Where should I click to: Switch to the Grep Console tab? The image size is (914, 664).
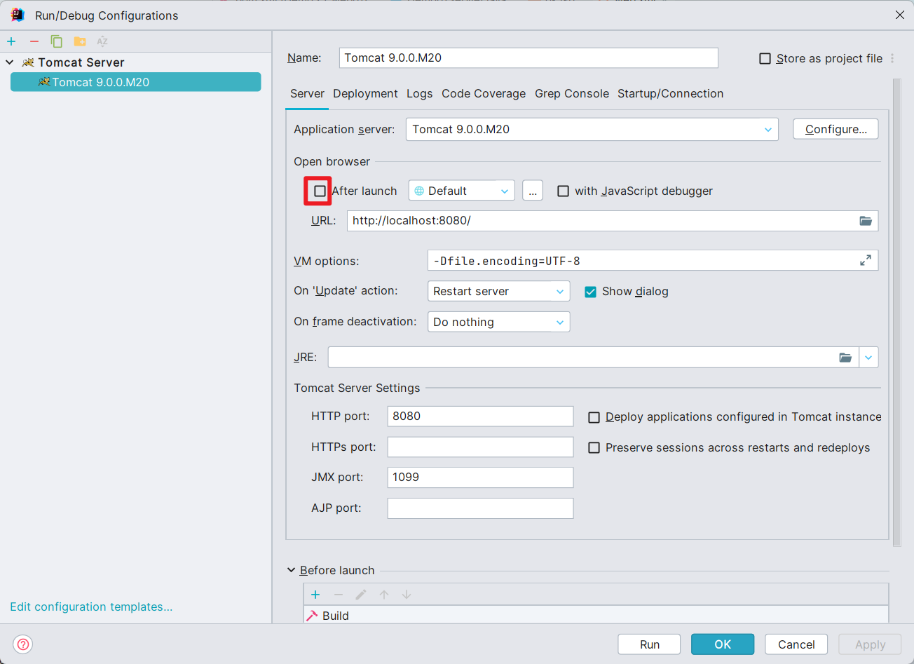[572, 94]
